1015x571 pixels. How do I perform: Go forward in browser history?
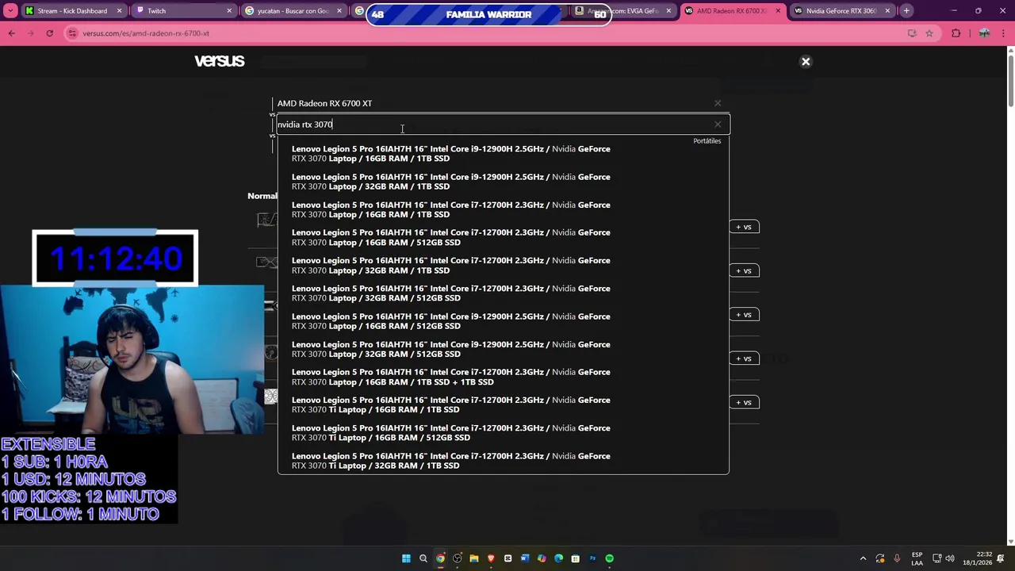coord(30,33)
